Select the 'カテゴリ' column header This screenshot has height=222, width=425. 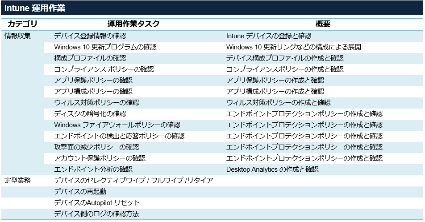(22, 24)
